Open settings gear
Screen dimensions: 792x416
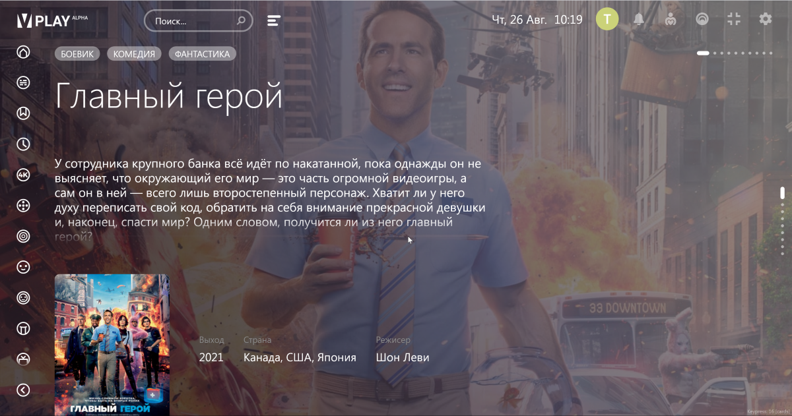pos(766,19)
